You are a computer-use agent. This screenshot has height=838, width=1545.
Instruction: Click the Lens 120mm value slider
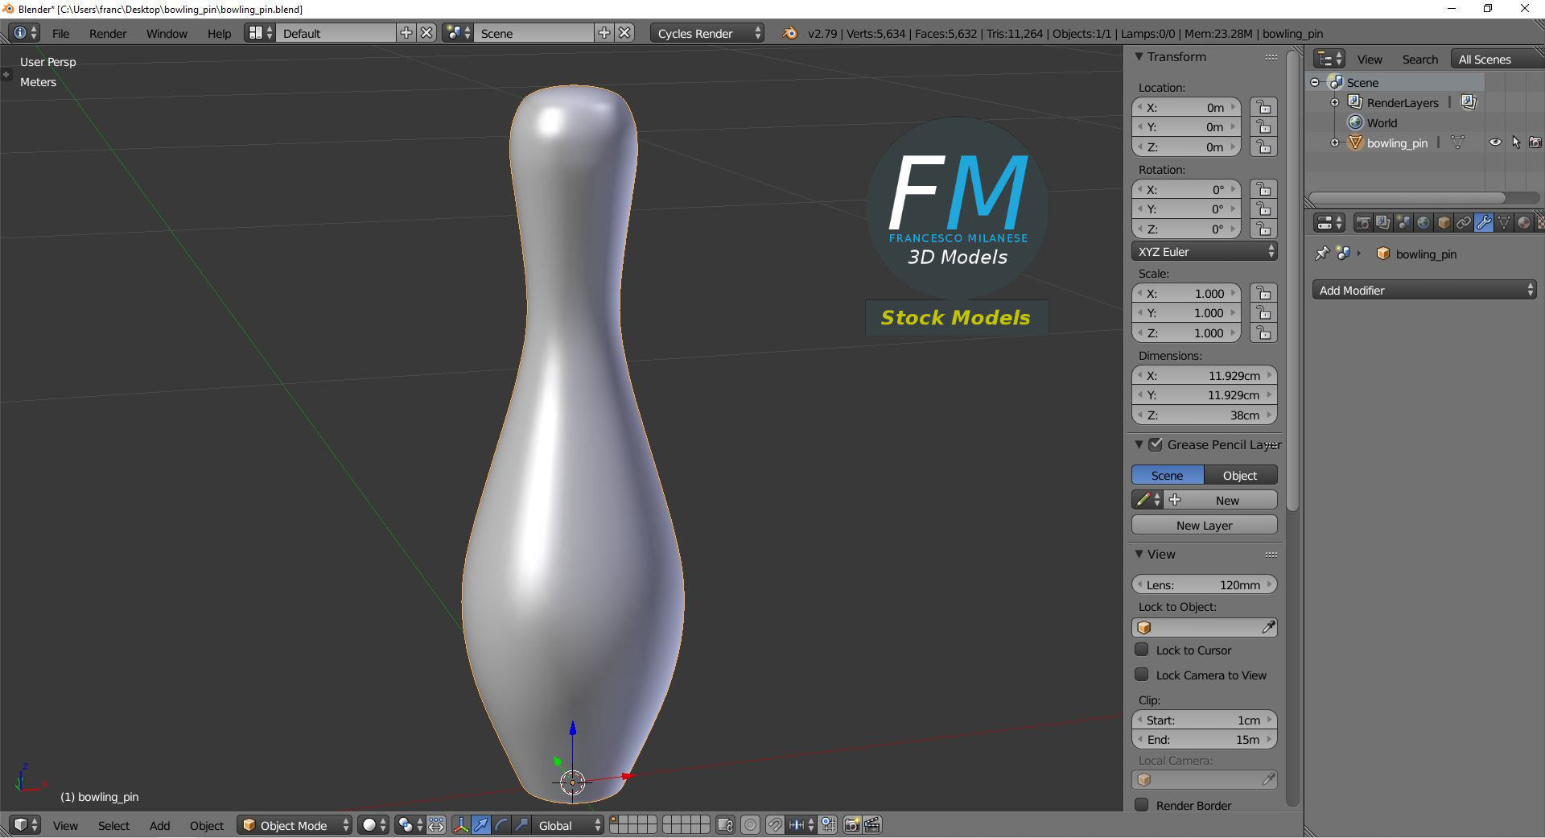(x=1204, y=584)
